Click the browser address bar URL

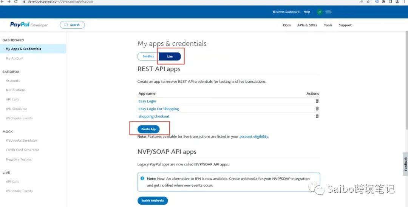60,2
